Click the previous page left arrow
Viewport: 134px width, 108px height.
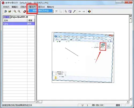pyautogui.click(x=80, y=11)
